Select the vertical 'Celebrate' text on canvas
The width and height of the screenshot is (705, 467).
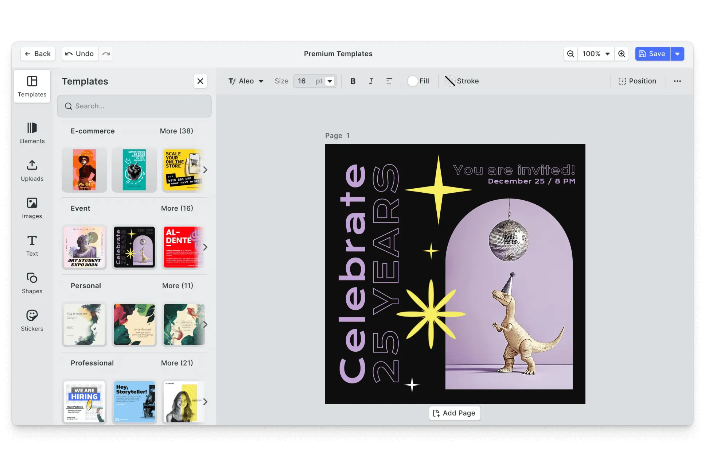[x=352, y=274]
